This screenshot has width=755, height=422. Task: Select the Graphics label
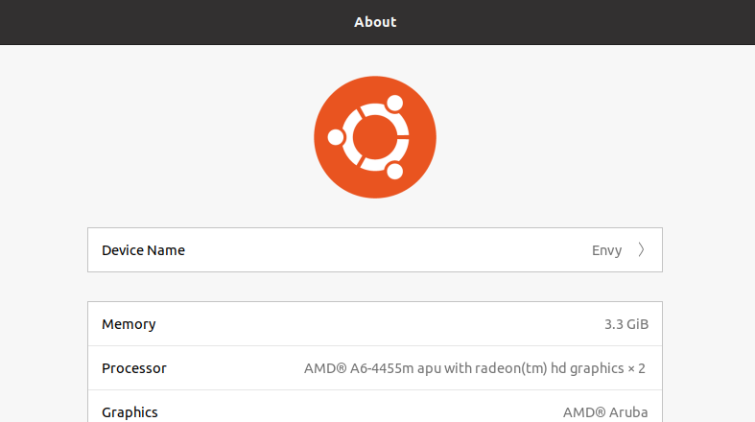pyautogui.click(x=130, y=412)
